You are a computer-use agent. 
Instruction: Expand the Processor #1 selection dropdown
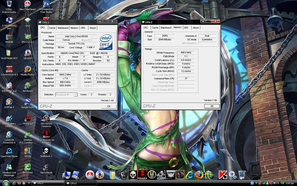(x=76, y=94)
